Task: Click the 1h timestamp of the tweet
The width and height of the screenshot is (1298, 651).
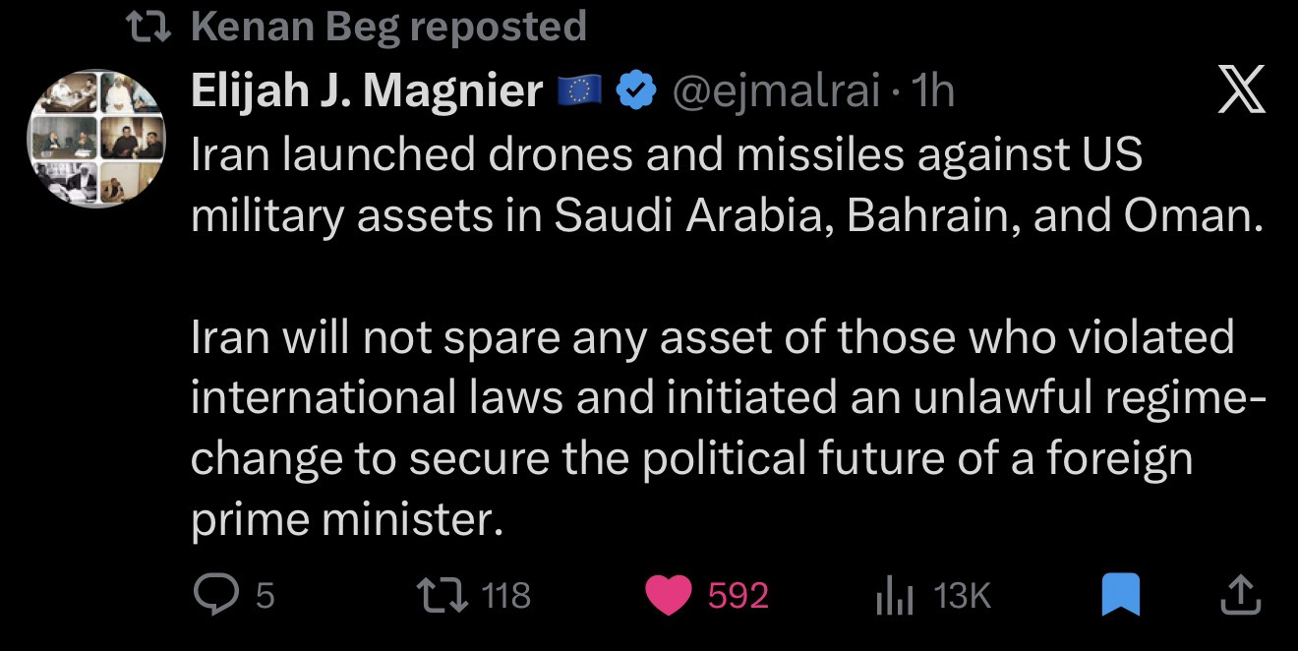Action: click(x=933, y=91)
